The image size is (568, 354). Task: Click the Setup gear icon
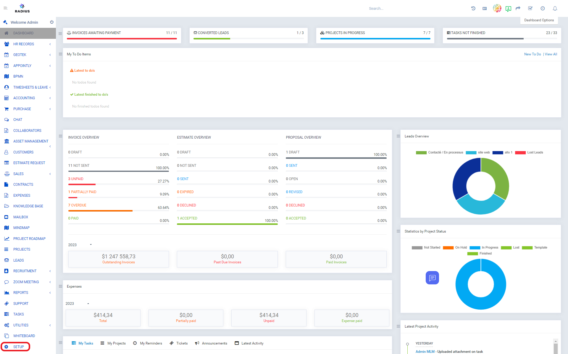(6, 347)
